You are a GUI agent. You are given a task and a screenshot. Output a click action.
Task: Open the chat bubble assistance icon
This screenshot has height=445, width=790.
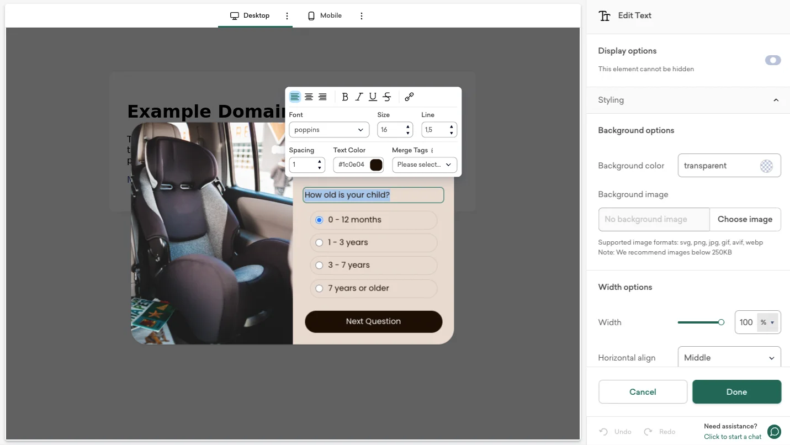pos(775,431)
